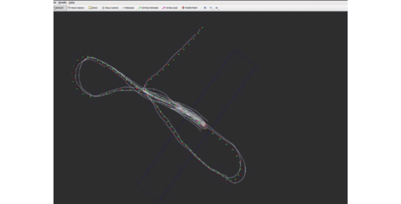Viewport: 401px width, 204px height.
Task: Activate the 2D Pose Estimate tool
Action: pyautogui.click(x=148, y=8)
